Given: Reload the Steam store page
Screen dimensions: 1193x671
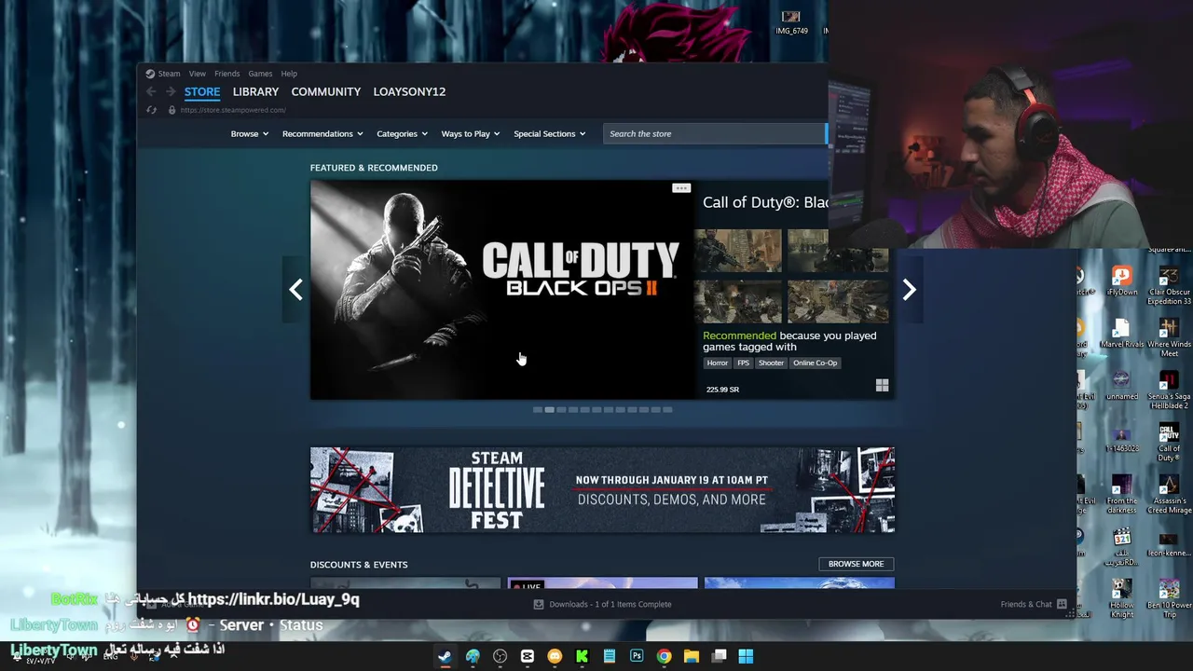Looking at the screenshot, I should (x=151, y=110).
